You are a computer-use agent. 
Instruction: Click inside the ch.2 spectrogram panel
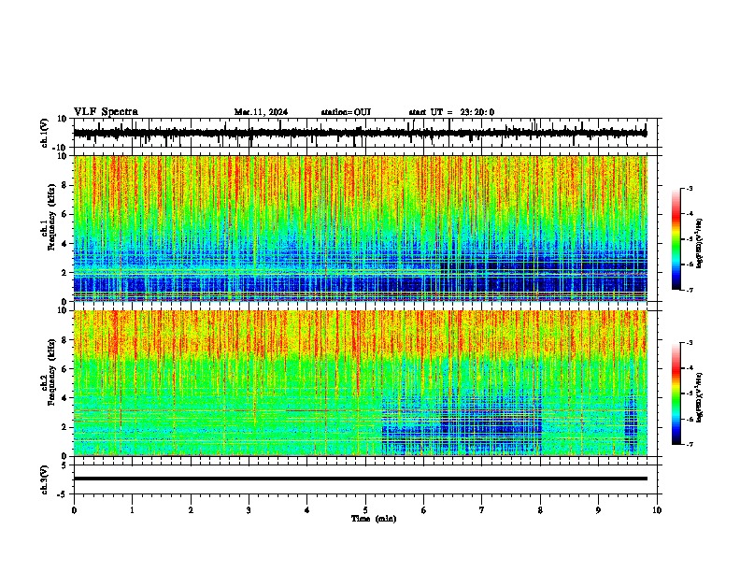pos(360,383)
